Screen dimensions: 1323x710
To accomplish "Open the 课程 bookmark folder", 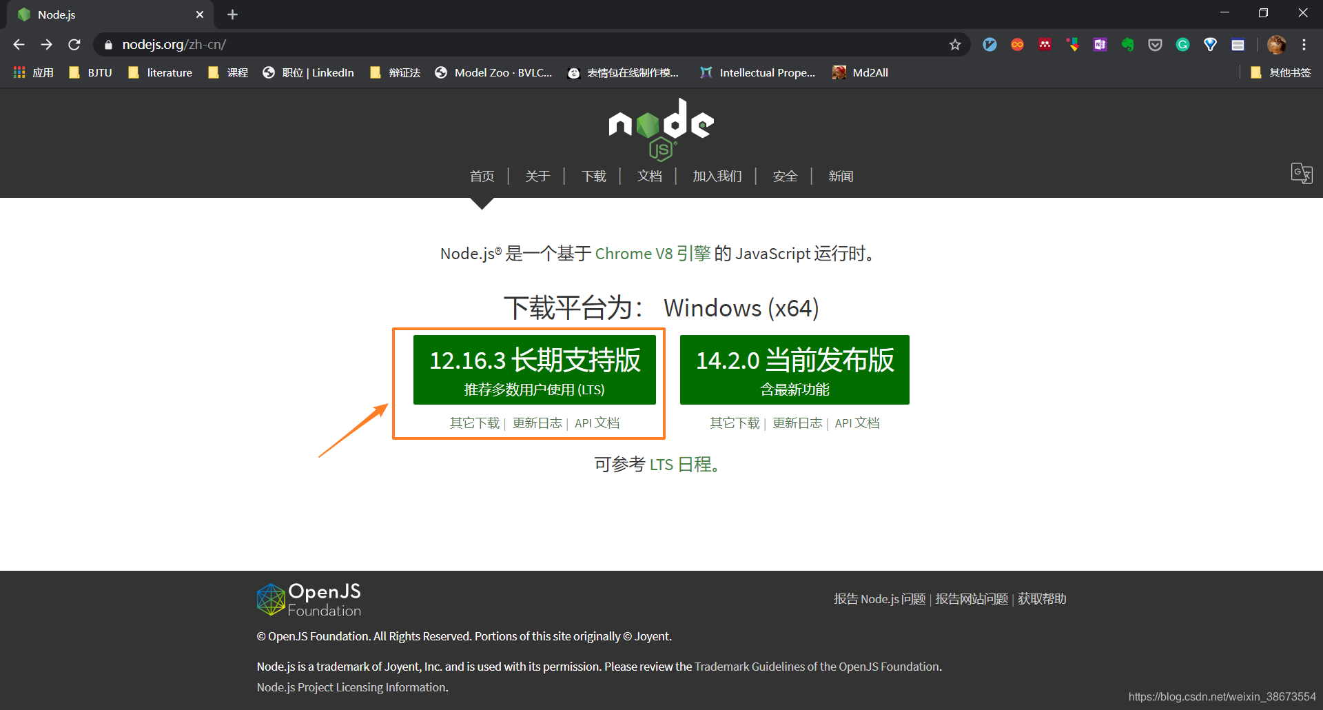I will point(228,72).
